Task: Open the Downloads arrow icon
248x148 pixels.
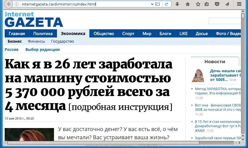Action: [x=177, y=4]
